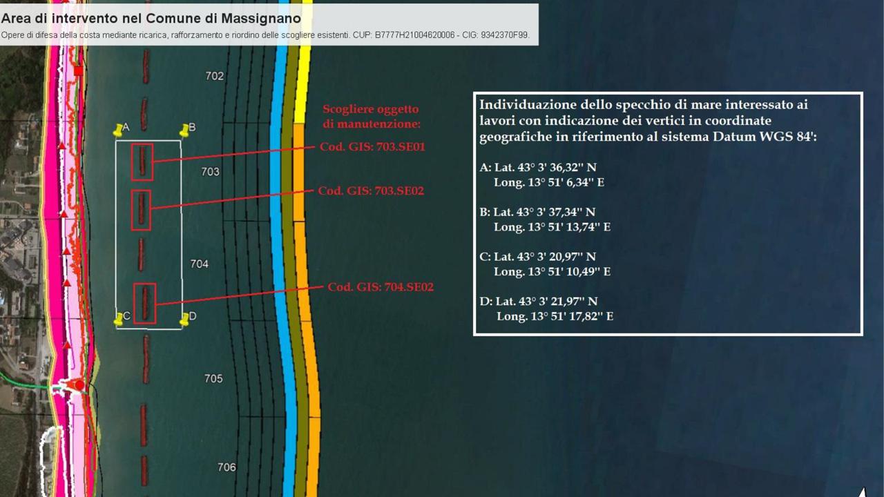
Task: Click the label Cod. GIS: 703.SE01
Action: (372, 147)
